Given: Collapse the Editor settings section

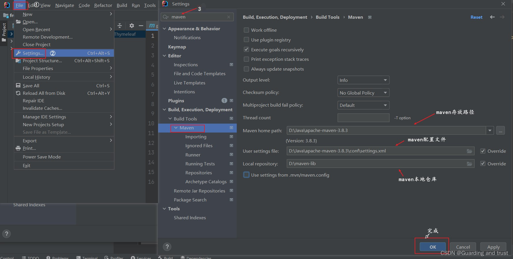Looking at the screenshot, I should pyautogui.click(x=164, y=56).
